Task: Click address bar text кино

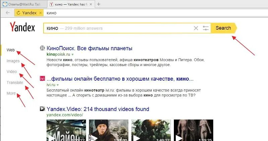Action: coord(52,13)
